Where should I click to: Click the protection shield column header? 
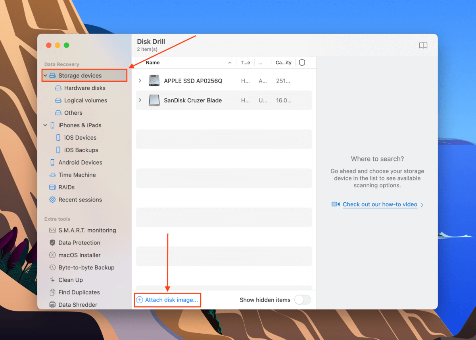[302, 63]
